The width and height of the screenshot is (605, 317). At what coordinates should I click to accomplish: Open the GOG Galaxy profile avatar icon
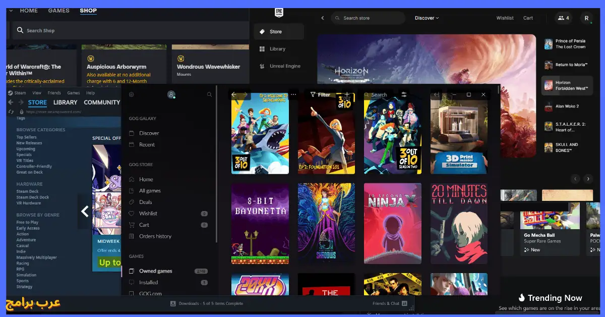coord(171,94)
